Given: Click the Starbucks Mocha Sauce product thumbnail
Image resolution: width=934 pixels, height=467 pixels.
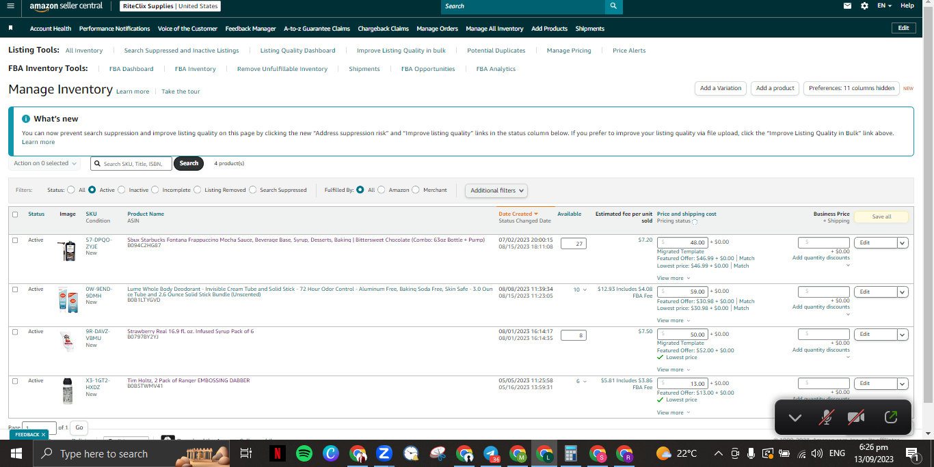Looking at the screenshot, I should [x=67, y=251].
